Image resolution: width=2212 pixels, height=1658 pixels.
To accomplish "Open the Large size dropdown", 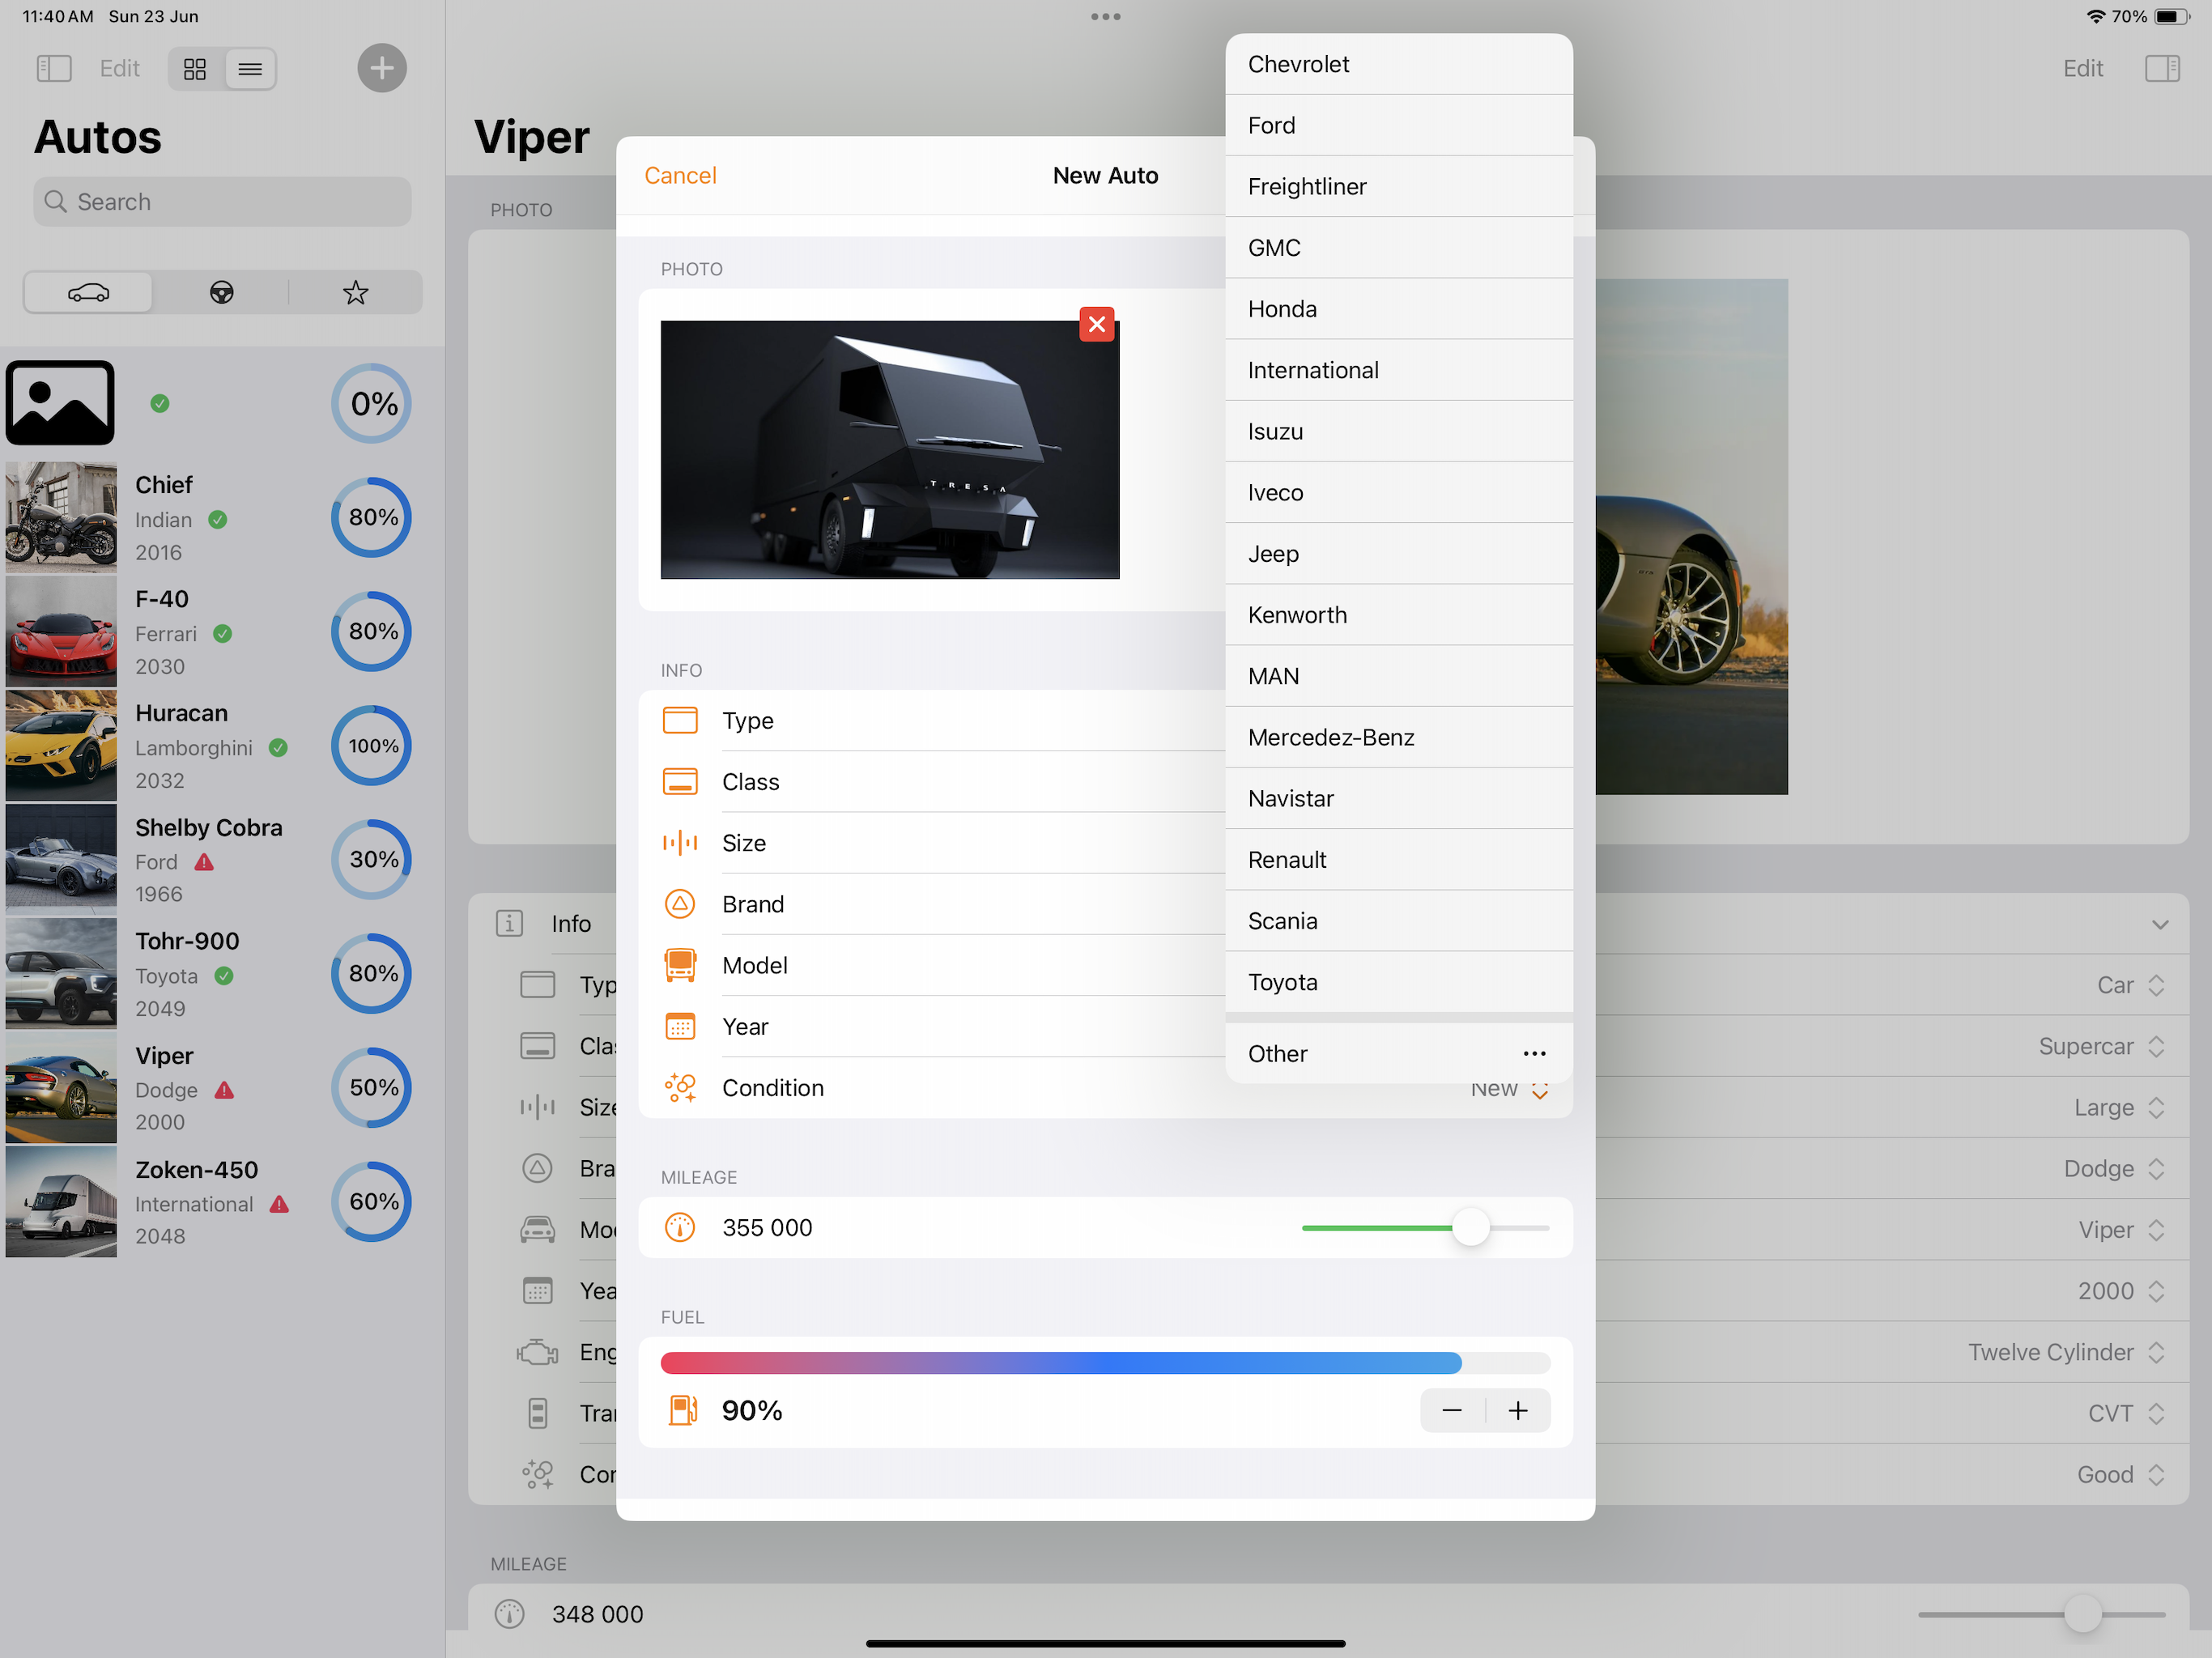I will pos(2119,1107).
